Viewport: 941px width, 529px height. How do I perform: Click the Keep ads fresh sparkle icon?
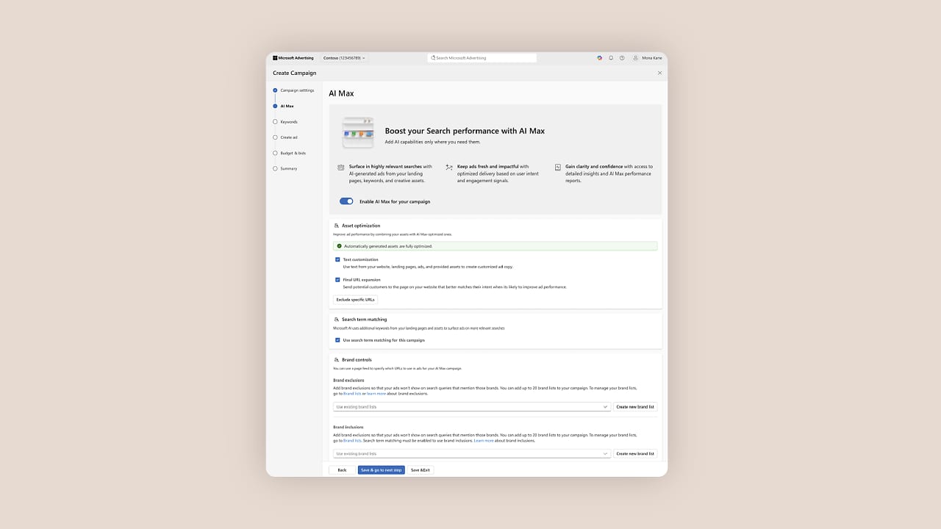point(449,168)
